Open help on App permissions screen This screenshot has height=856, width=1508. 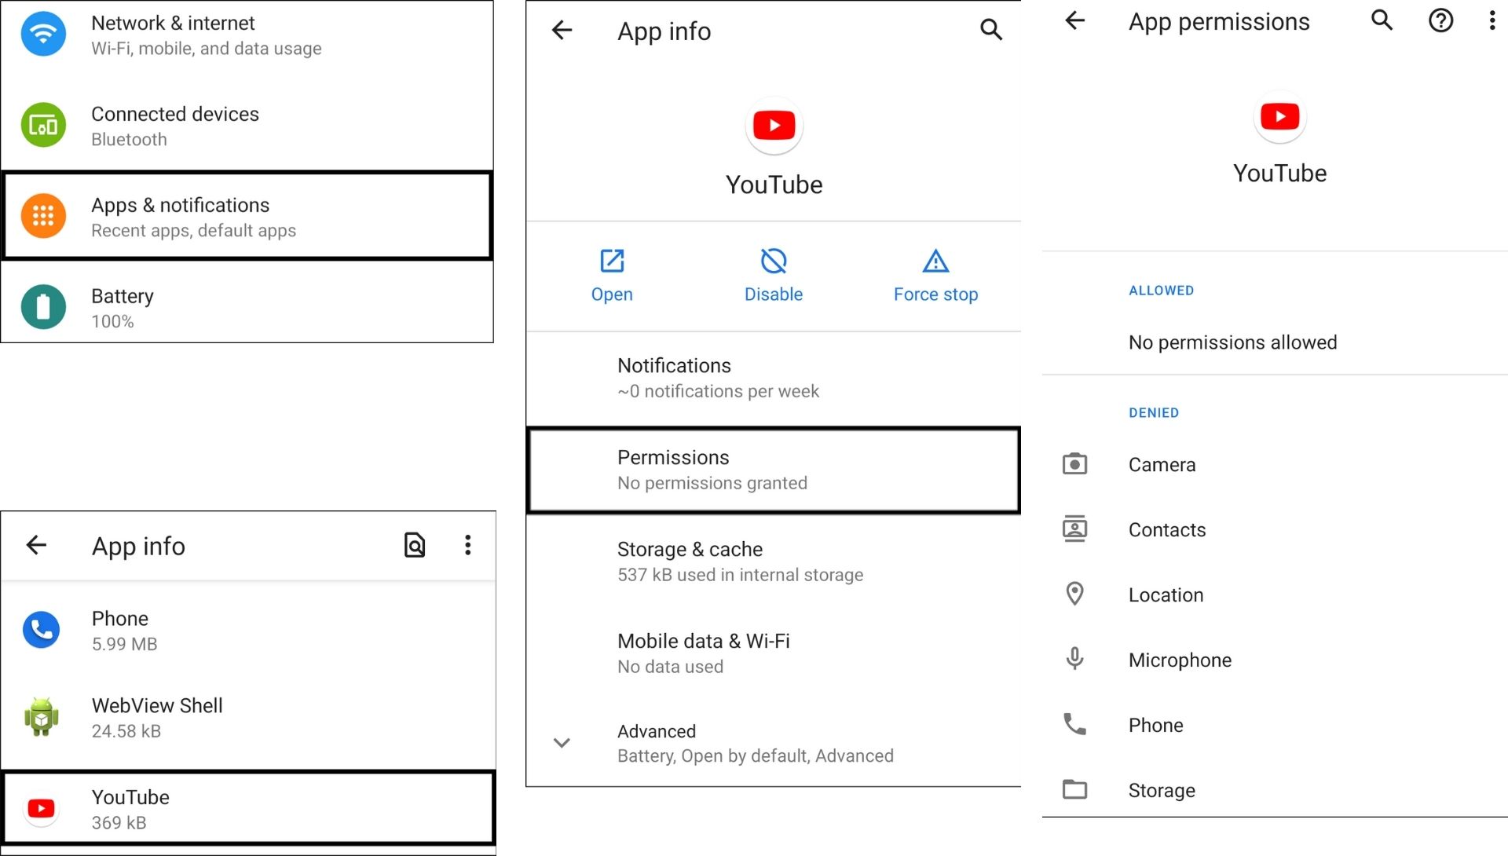click(x=1440, y=20)
